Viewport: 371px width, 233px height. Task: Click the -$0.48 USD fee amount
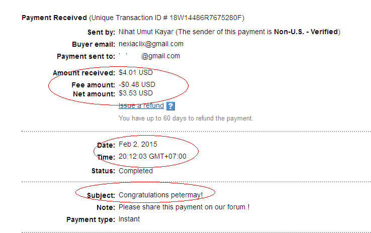pyautogui.click(x=137, y=84)
